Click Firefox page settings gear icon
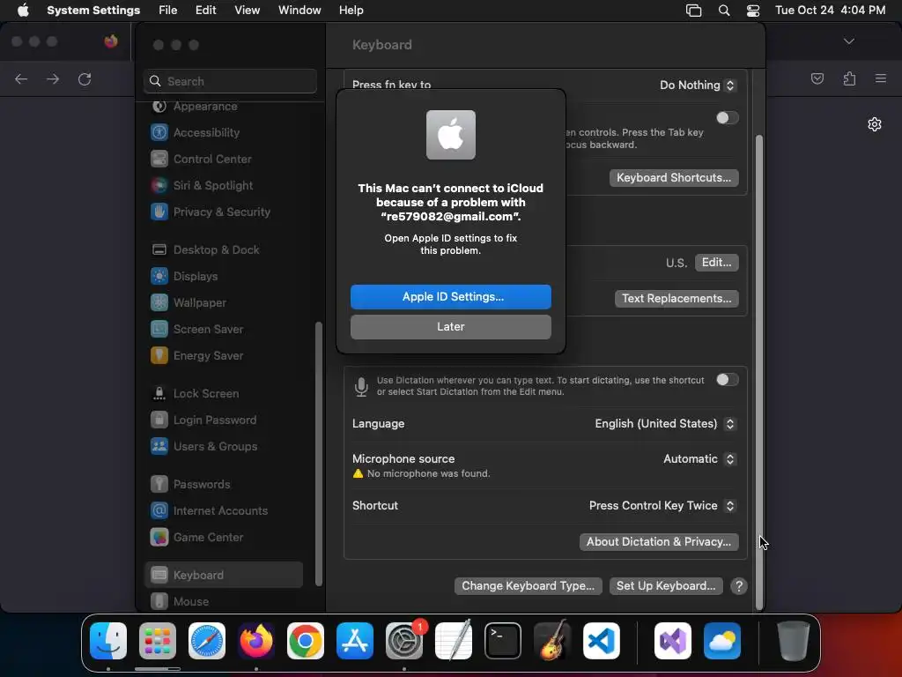Viewport: 902px width, 677px height. click(875, 124)
